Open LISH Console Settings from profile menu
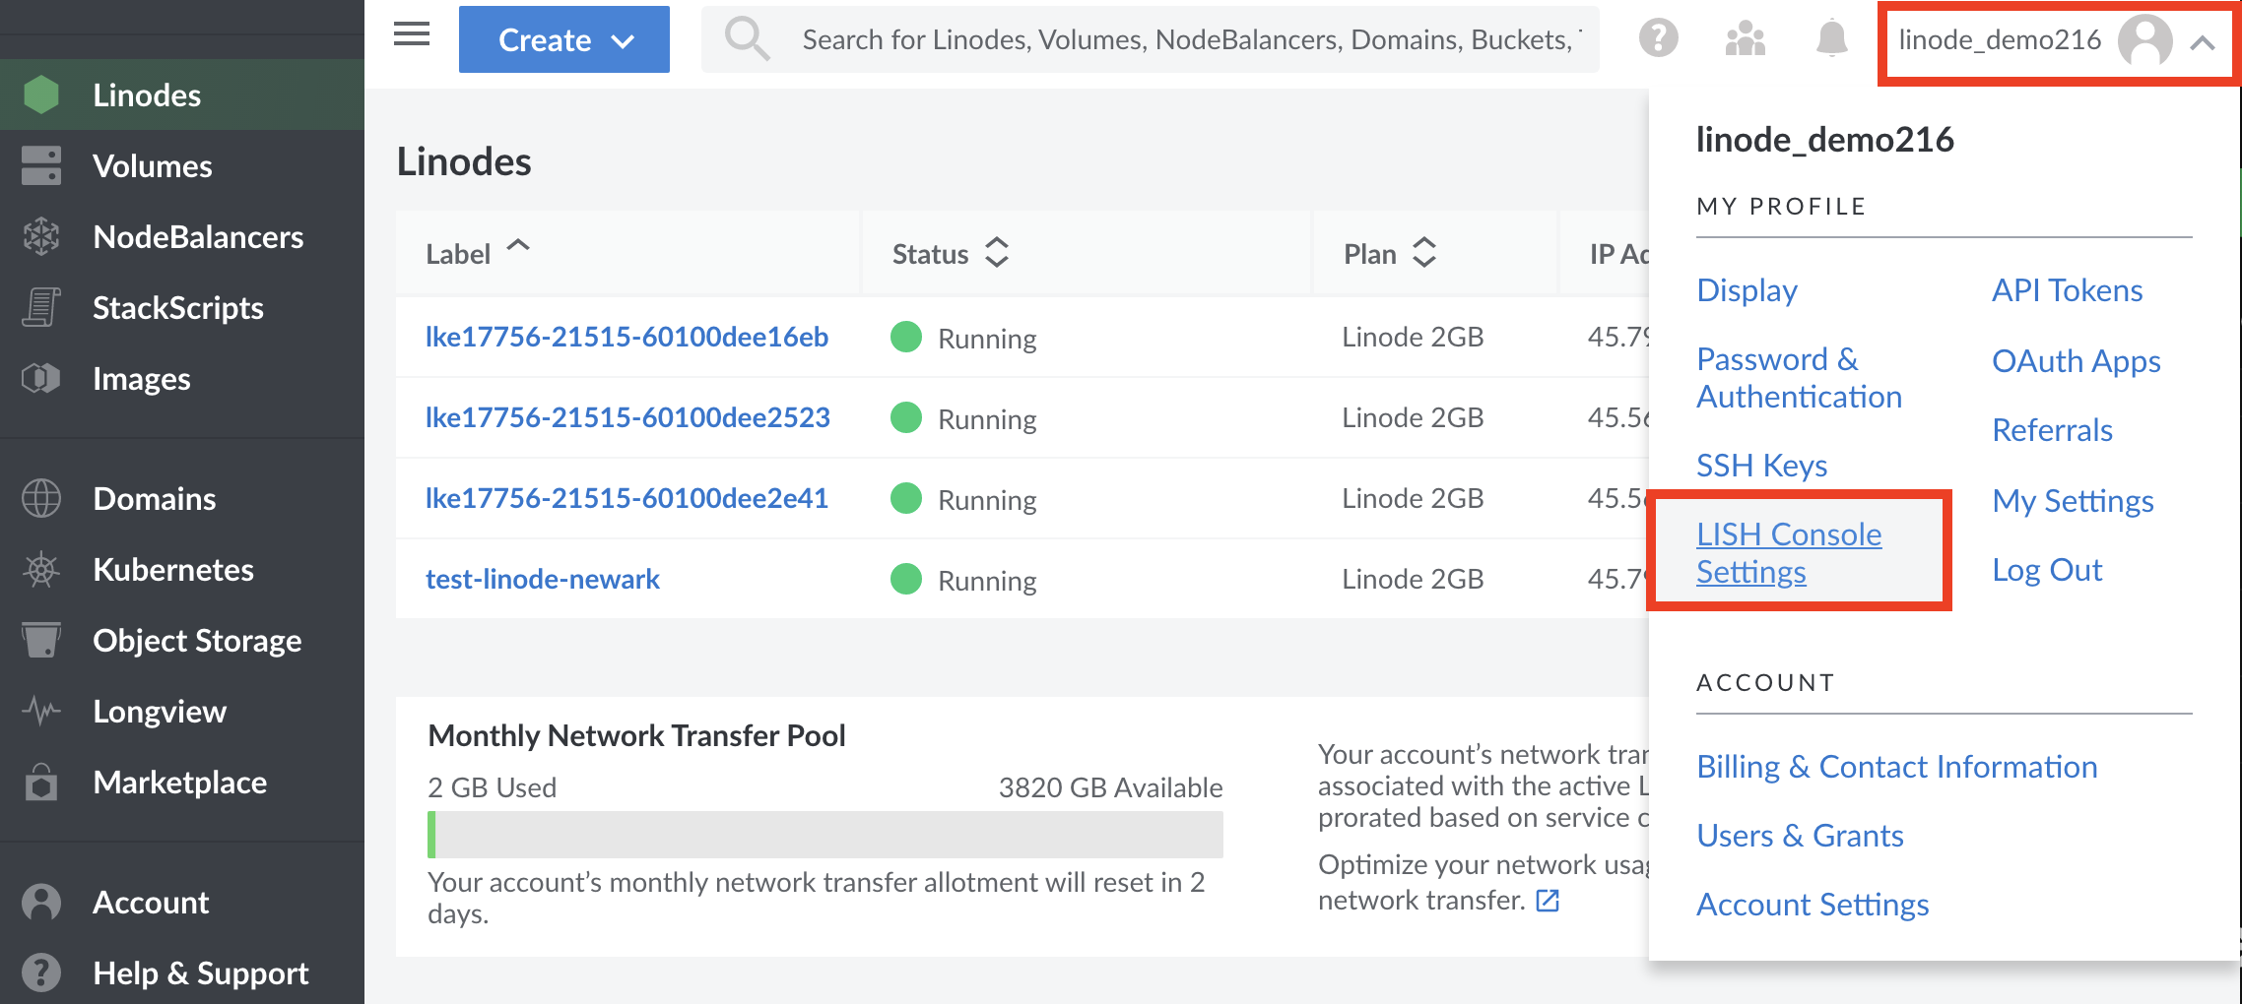 (1788, 552)
